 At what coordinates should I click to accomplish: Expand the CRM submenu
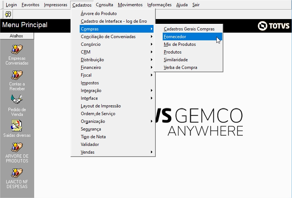(x=116, y=52)
